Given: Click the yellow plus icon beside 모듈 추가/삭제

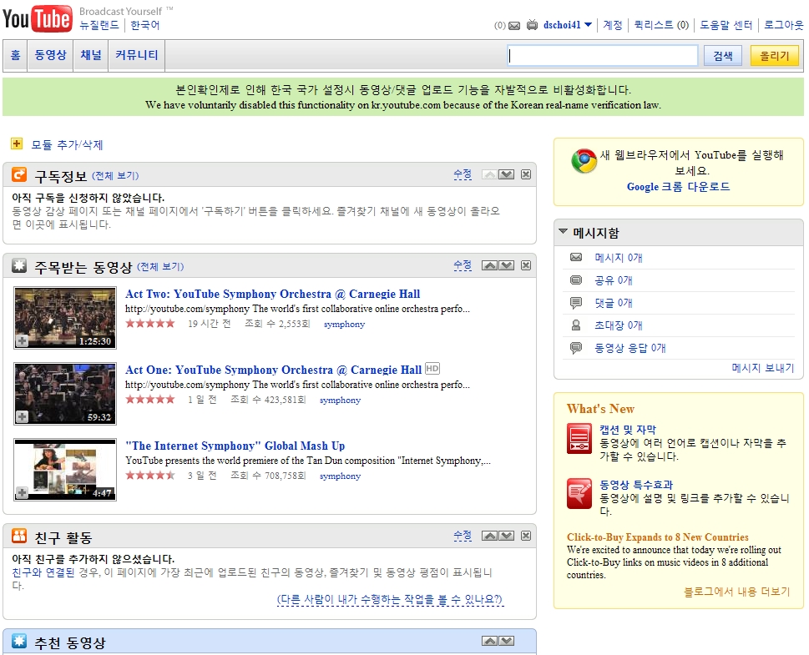Looking at the screenshot, I should tap(17, 143).
